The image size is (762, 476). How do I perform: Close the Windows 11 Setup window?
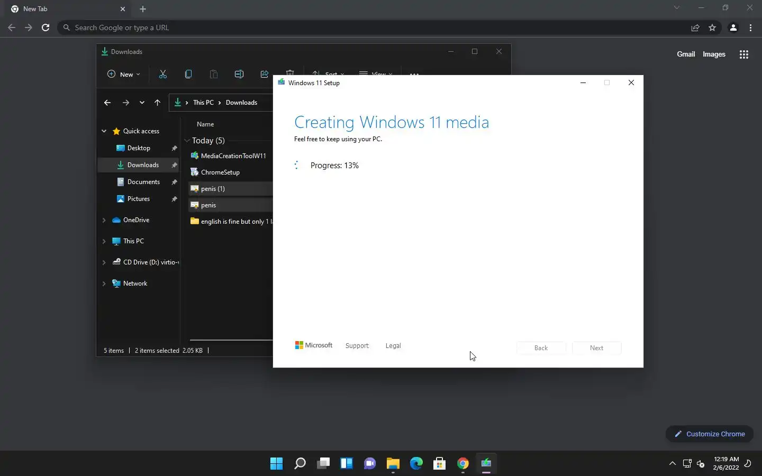click(631, 83)
